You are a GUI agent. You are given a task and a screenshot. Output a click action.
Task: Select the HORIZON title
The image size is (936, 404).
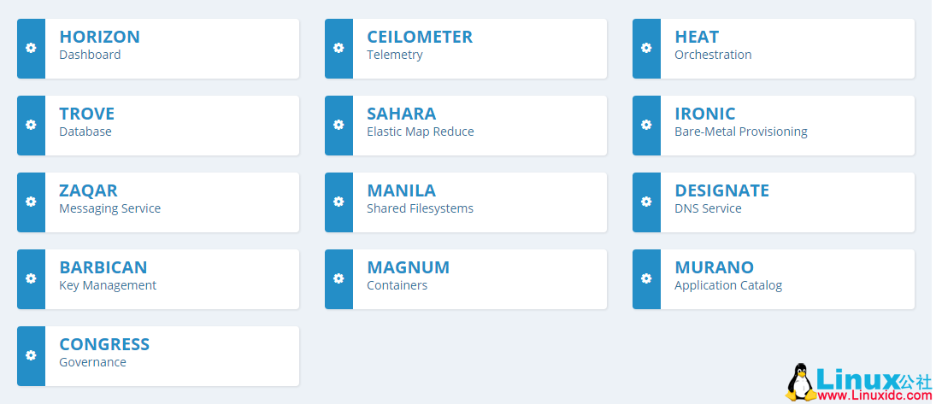[99, 37]
